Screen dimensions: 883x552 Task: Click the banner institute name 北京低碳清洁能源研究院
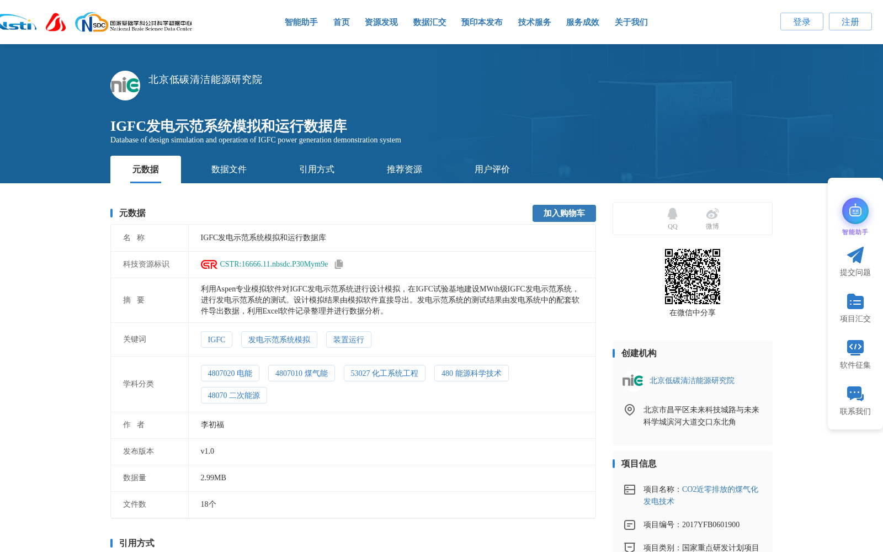coord(205,79)
